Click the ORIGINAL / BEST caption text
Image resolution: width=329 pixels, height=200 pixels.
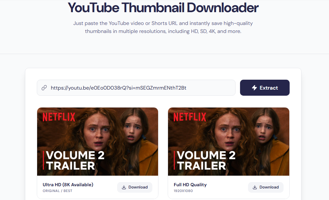[x=57, y=190]
